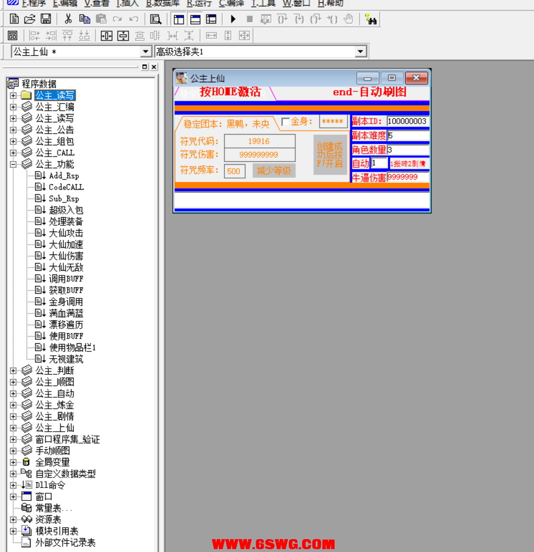Open the T.工具 menu
Screen dimensions: 534x552
point(263,3)
